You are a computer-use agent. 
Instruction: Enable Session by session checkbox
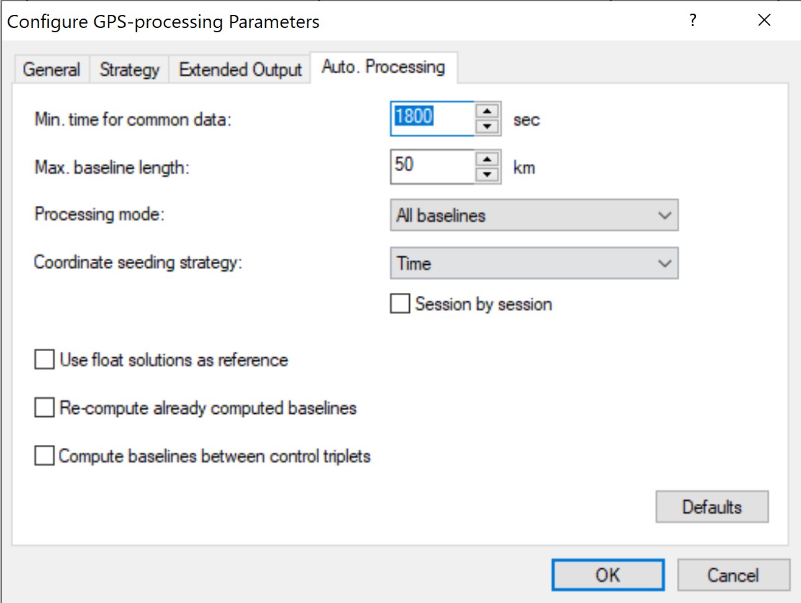pos(400,304)
